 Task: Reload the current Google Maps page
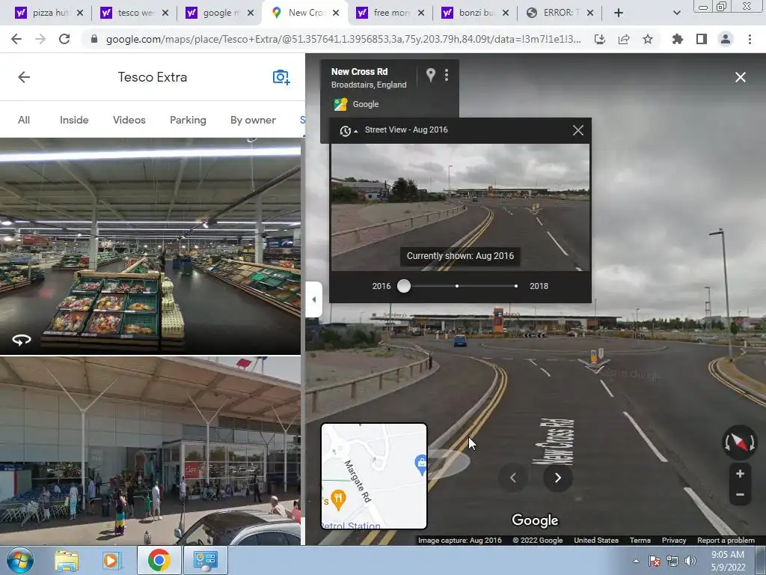tap(64, 39)
